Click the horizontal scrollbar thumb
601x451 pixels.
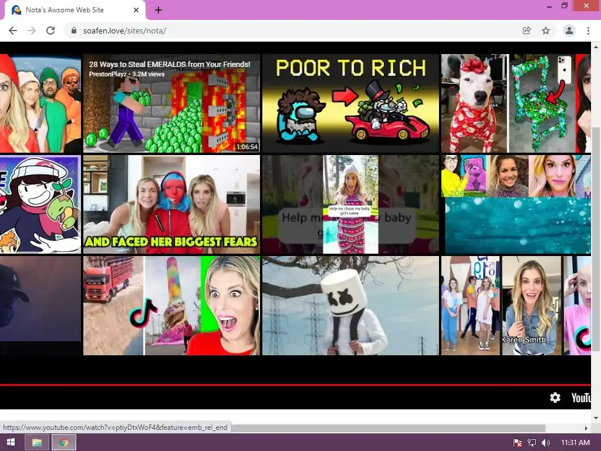pos(389,428)
